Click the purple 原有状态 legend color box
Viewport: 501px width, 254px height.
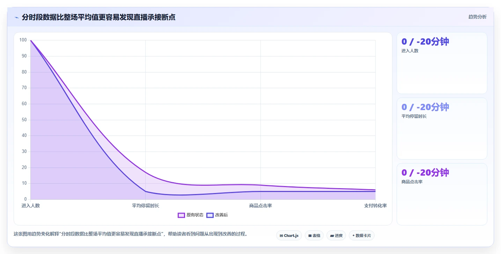click(181, 215)
